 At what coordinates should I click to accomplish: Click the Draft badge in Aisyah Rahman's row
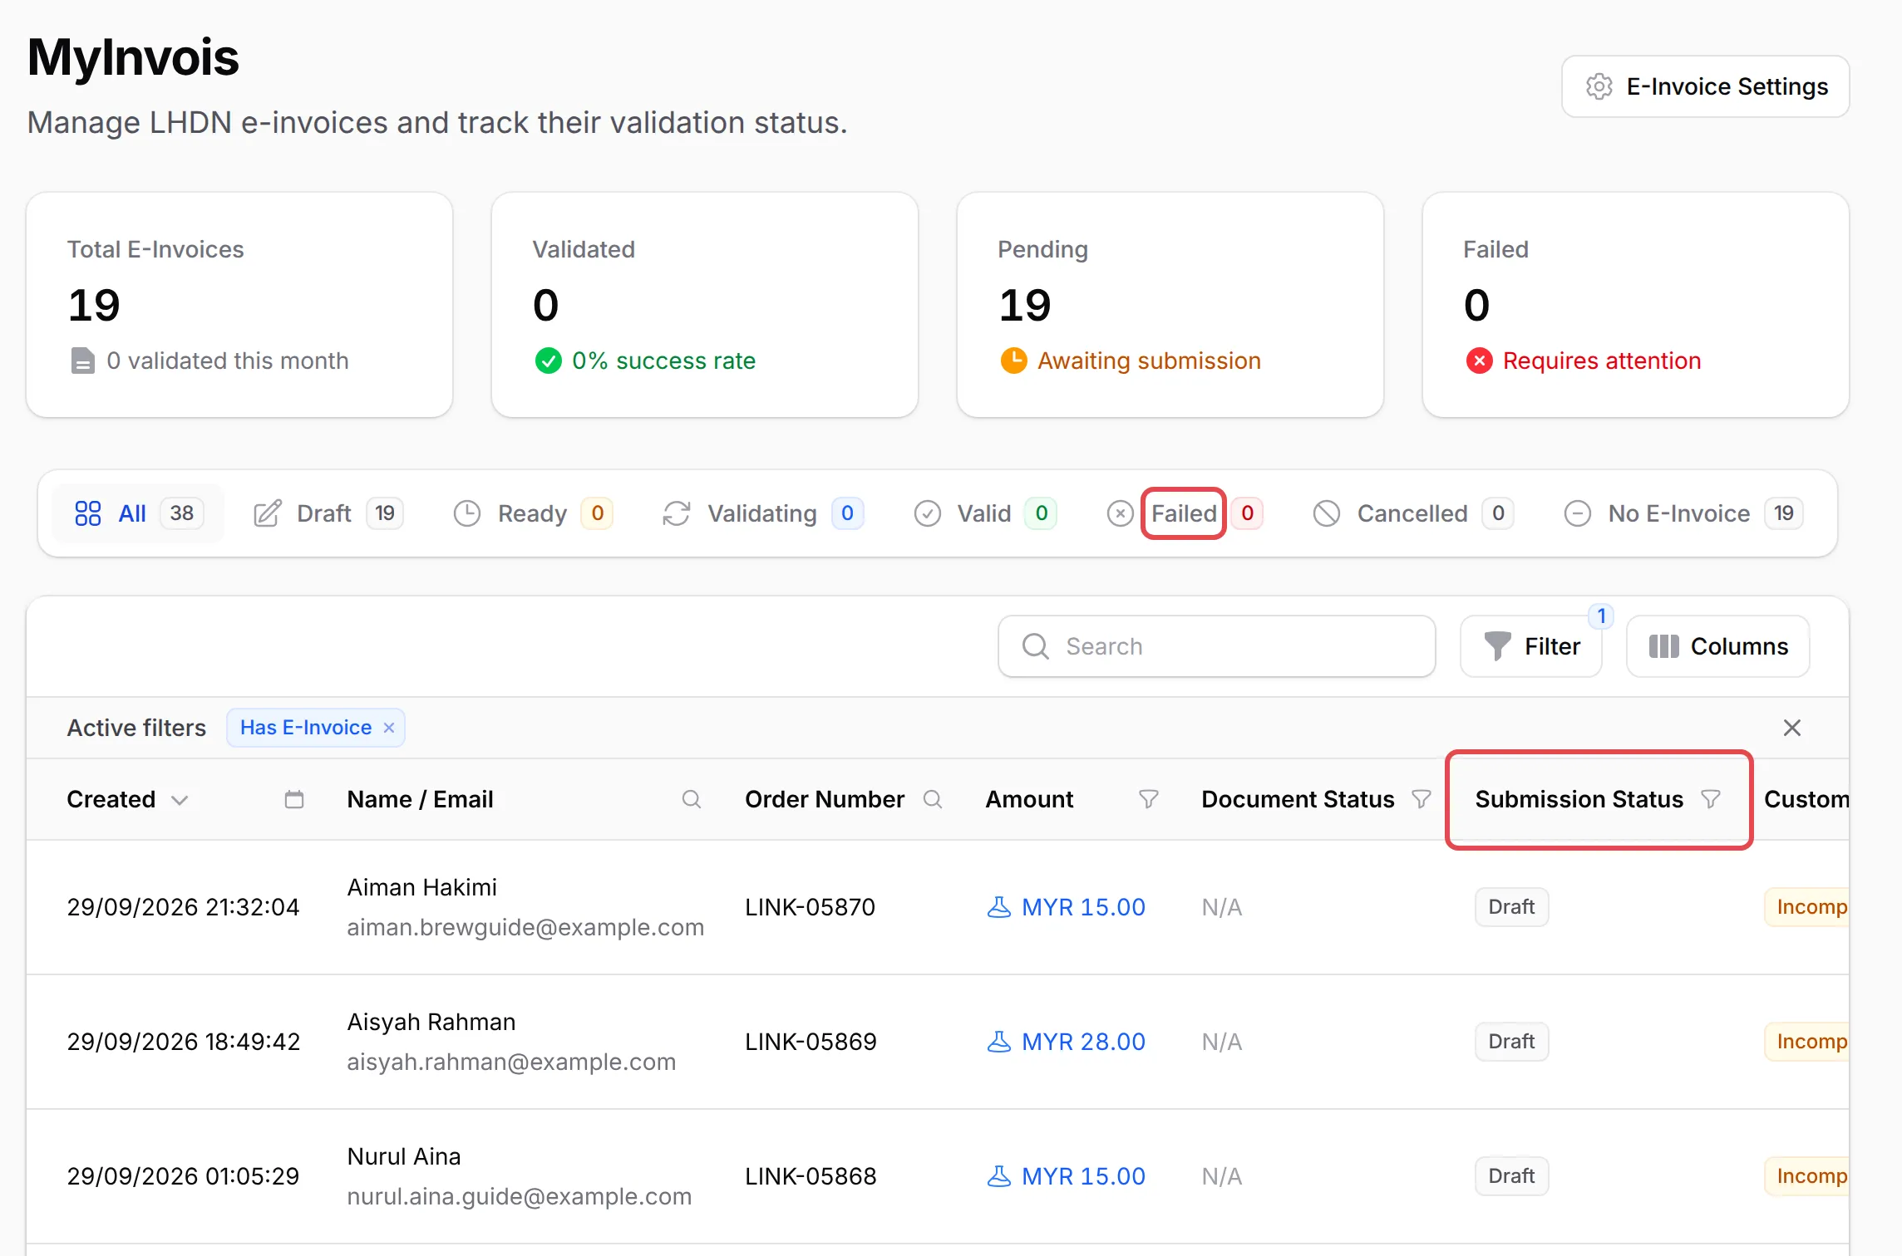(x=1511, y=1042)
